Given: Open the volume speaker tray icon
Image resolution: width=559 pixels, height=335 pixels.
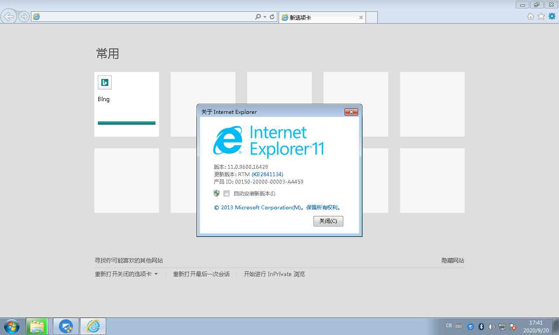Looking at the screenshot, I should click(492, 326).
